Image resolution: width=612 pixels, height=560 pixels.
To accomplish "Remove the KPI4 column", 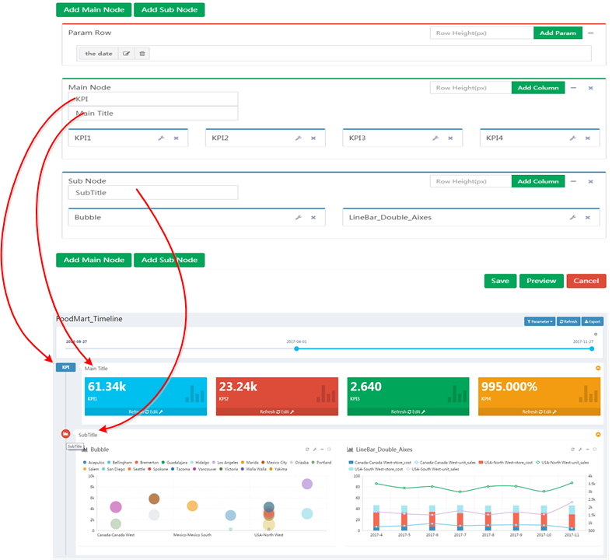I will pyautogui.click(x=588, y=138).
